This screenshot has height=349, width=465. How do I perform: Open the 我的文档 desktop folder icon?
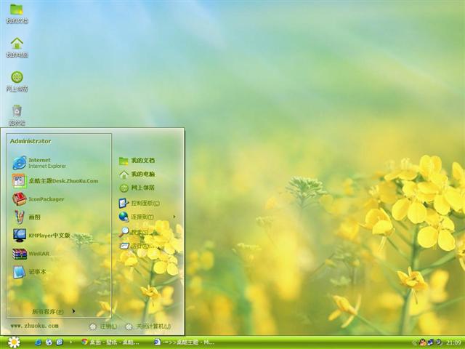[x=17, y=13]
